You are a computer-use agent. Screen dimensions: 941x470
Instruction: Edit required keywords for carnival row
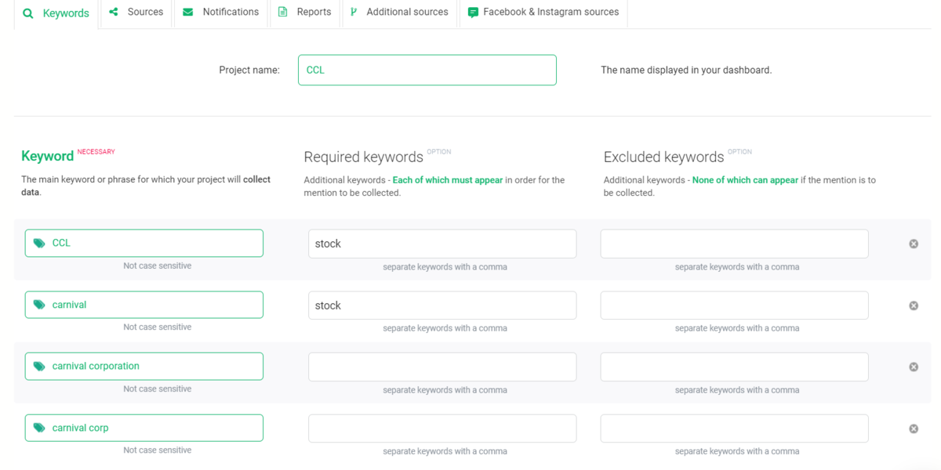[x=442, y=305]
